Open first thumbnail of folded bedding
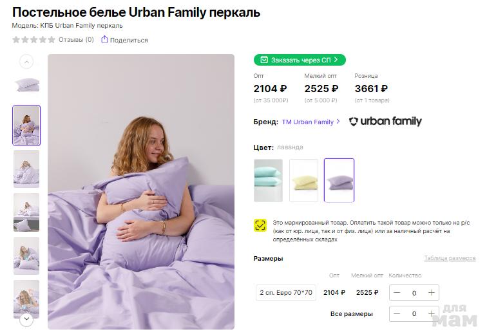 [26, 84]
